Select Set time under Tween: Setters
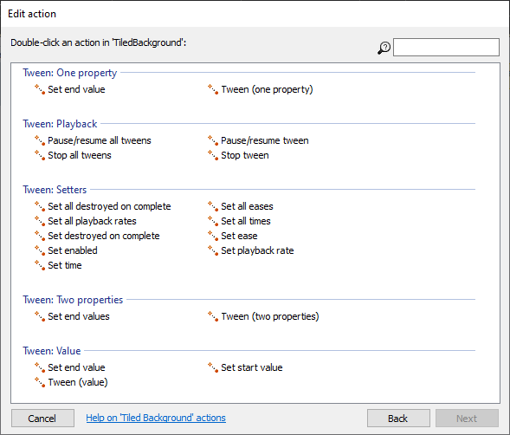 (65, 265)
